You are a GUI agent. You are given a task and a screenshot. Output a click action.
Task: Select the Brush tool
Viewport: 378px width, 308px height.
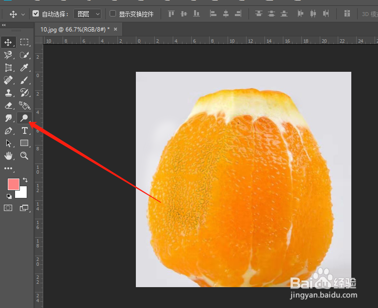[24, 80]
